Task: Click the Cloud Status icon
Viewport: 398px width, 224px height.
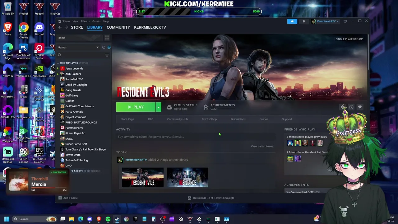Action: pos(169,107)
